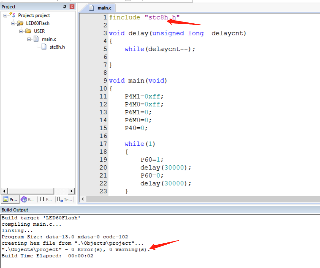Click the 'Program Size' output line

tap(65, 237)
